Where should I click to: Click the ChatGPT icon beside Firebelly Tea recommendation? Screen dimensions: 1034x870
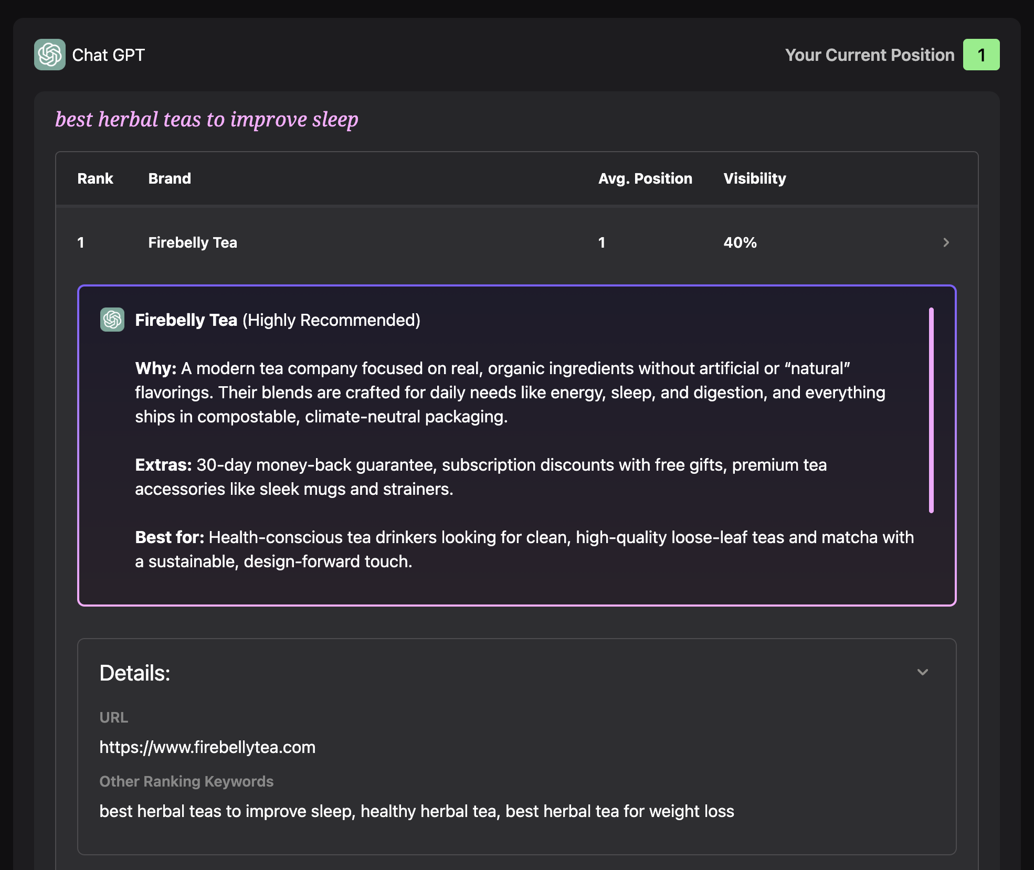pyautogui.click(x=112, y=320)
